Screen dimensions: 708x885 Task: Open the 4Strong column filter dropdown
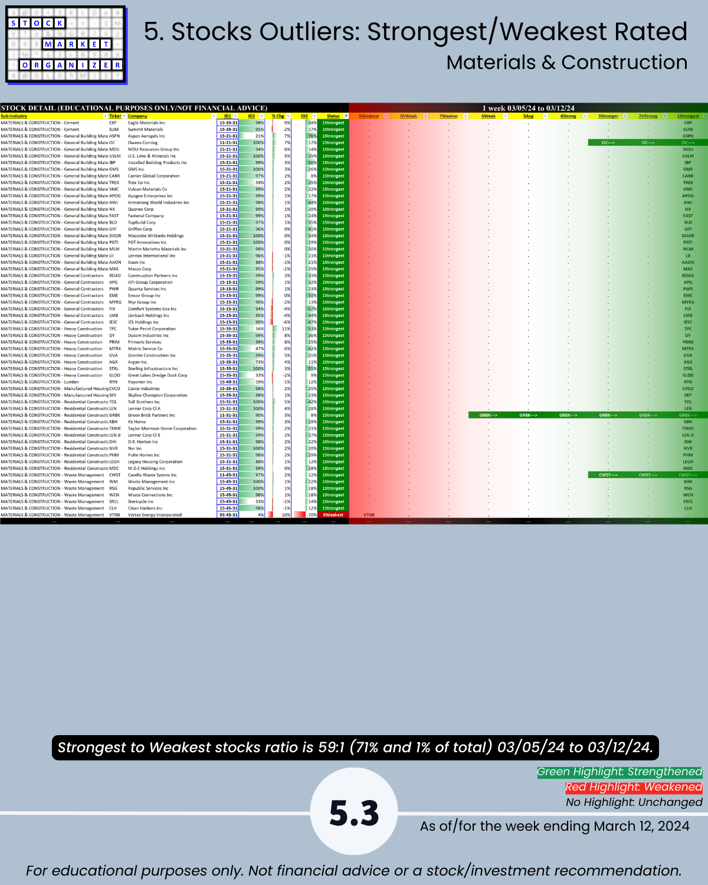click(585, 116)
